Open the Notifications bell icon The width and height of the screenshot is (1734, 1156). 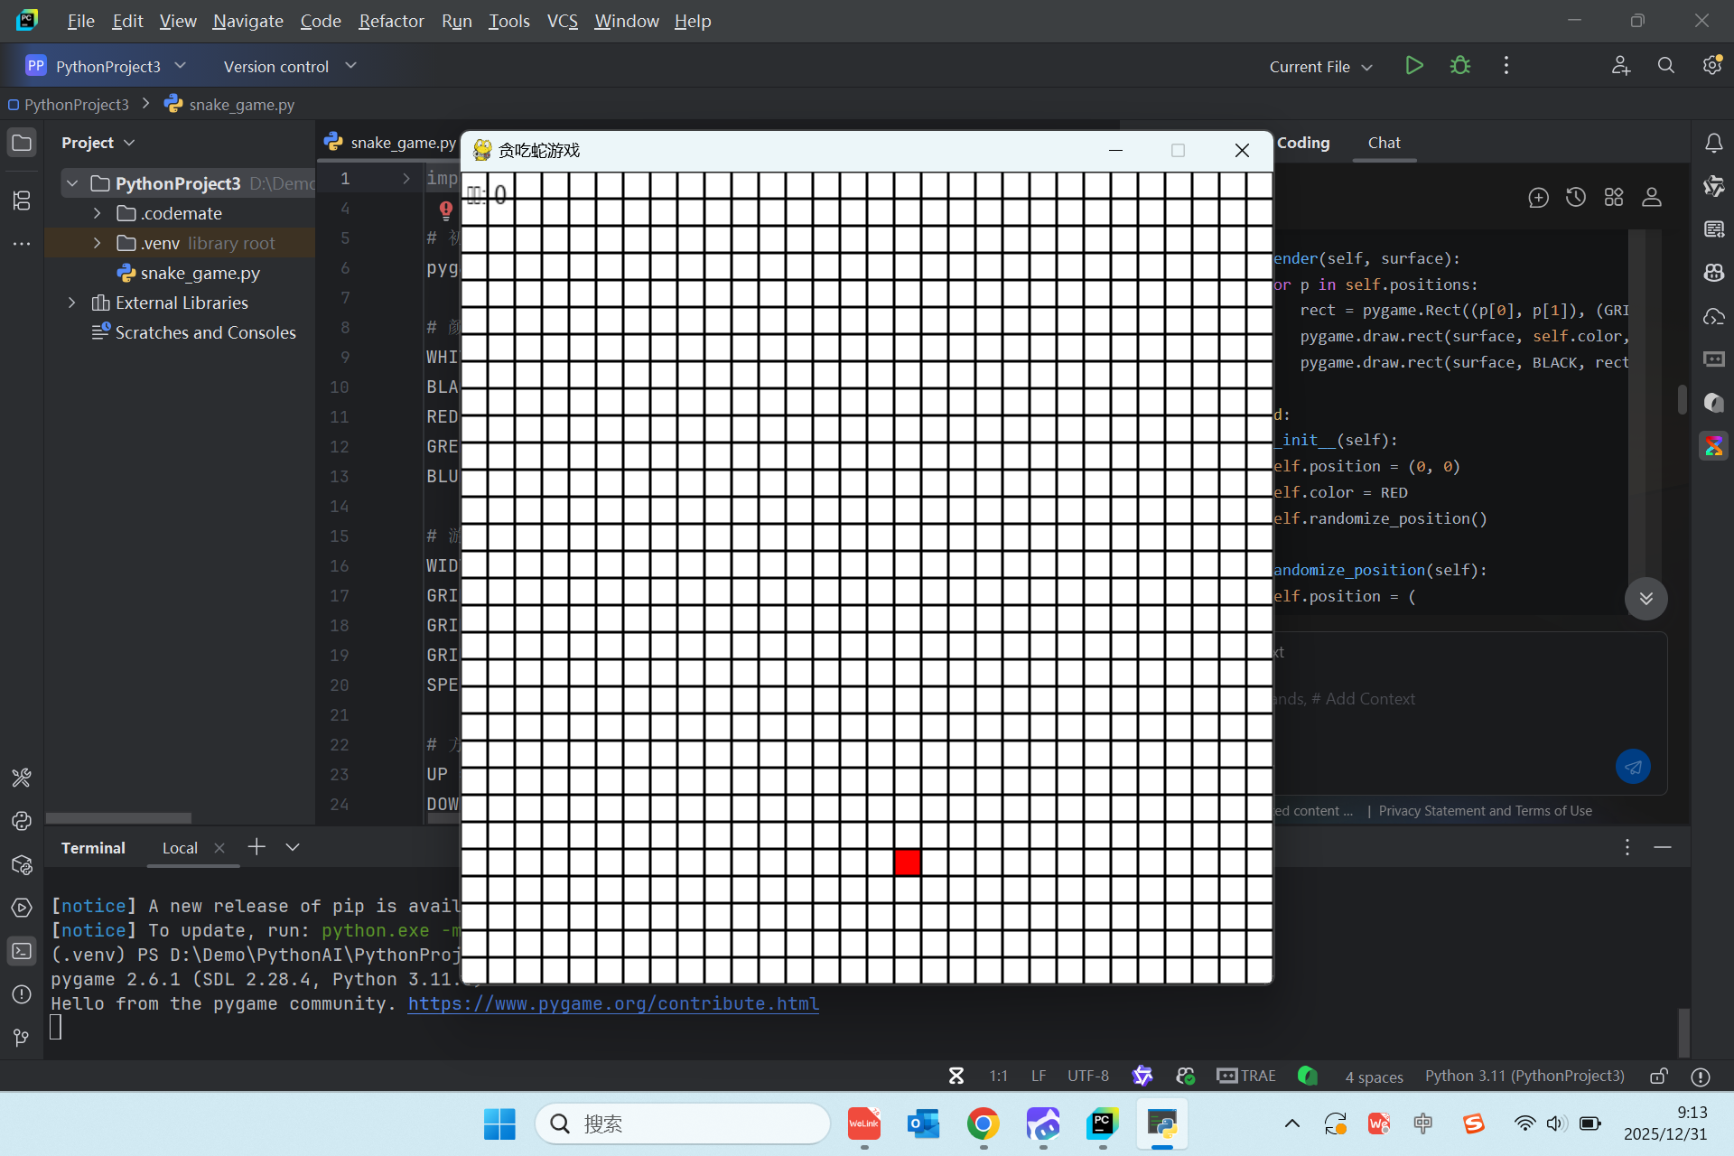tap(1713, 143)
